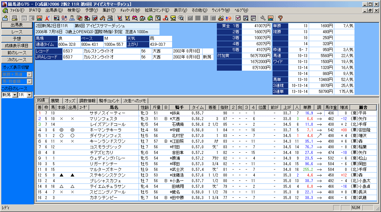Click the printer icon in the toolbar
Screen dimensions: 381x212
[15, 18]
